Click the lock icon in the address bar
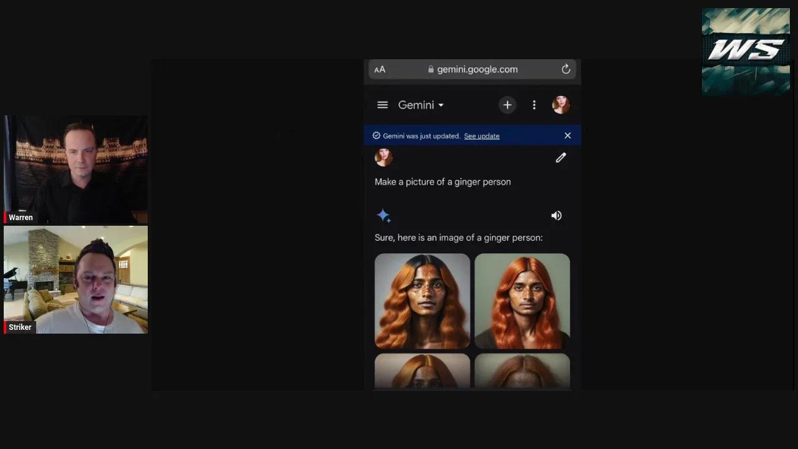The image size is (798, 449). pos(431,69)
